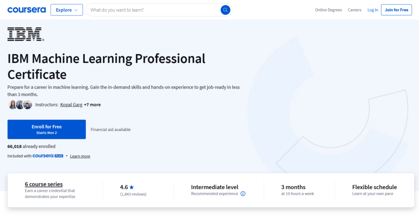The height and width of the screenshot is (216, 419).
Task: Click the Enroll for Free button
Action: tap(47, 129)
